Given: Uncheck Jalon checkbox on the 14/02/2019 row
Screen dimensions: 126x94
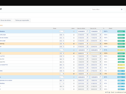Looking at the screenshot, I should click(74, 74).
